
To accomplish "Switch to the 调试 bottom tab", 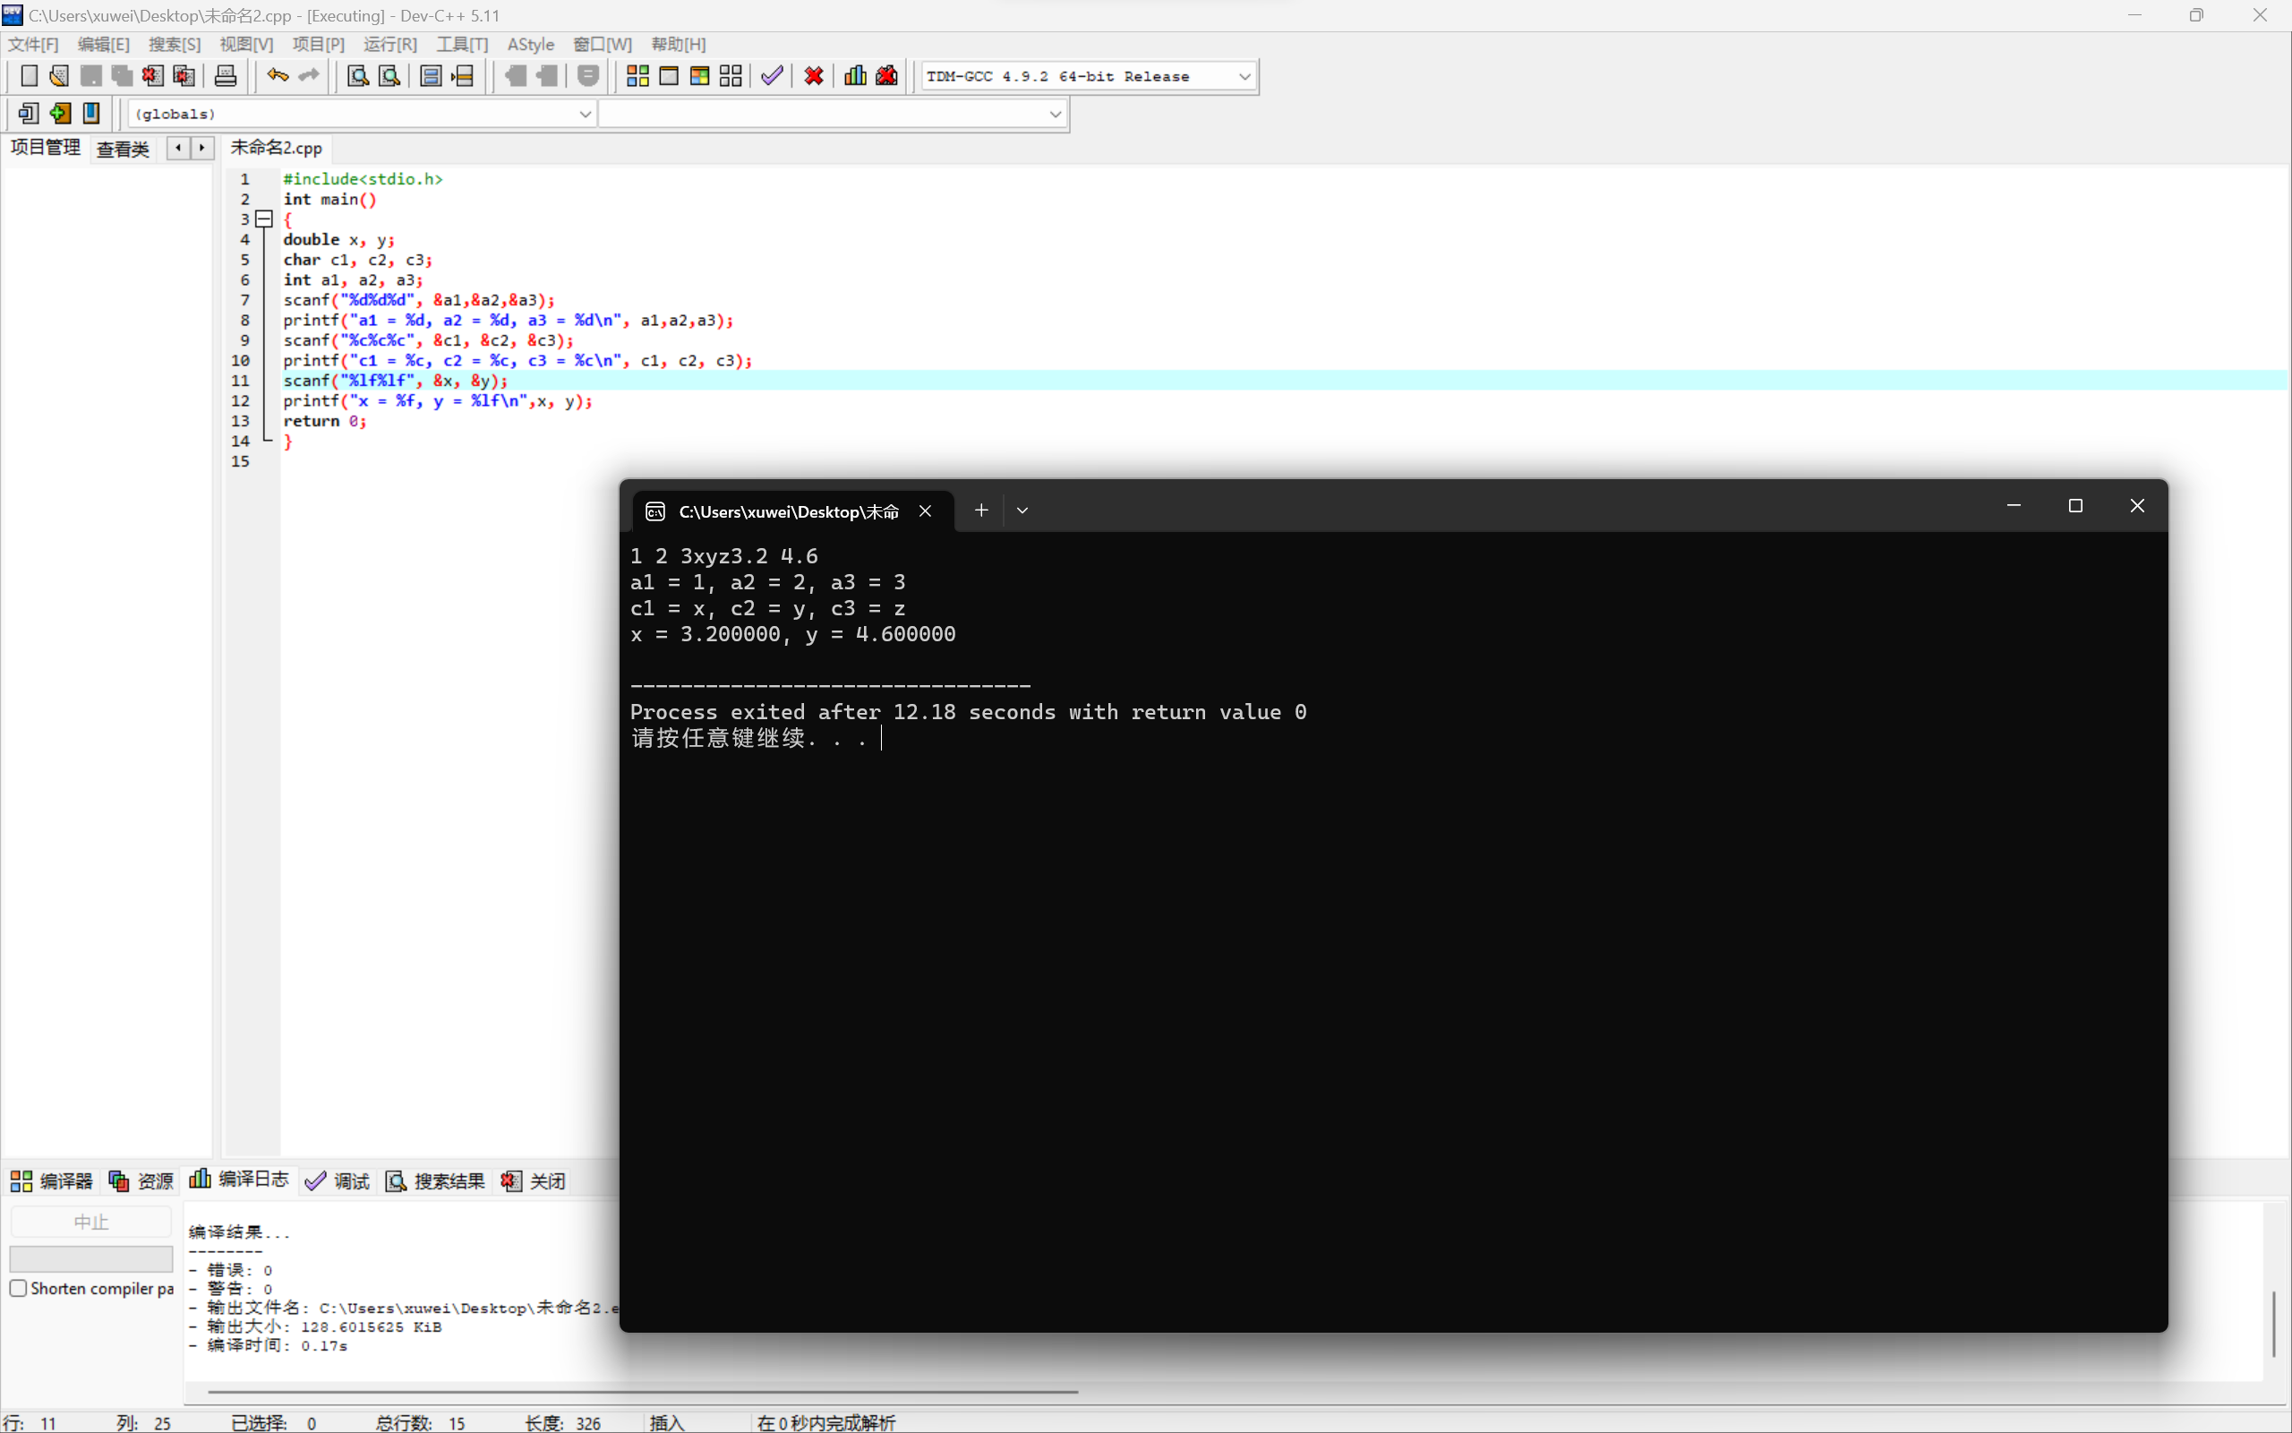I will pos(338,1181).
